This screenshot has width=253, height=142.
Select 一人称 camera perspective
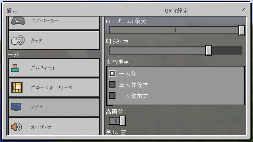pos(112,73)
